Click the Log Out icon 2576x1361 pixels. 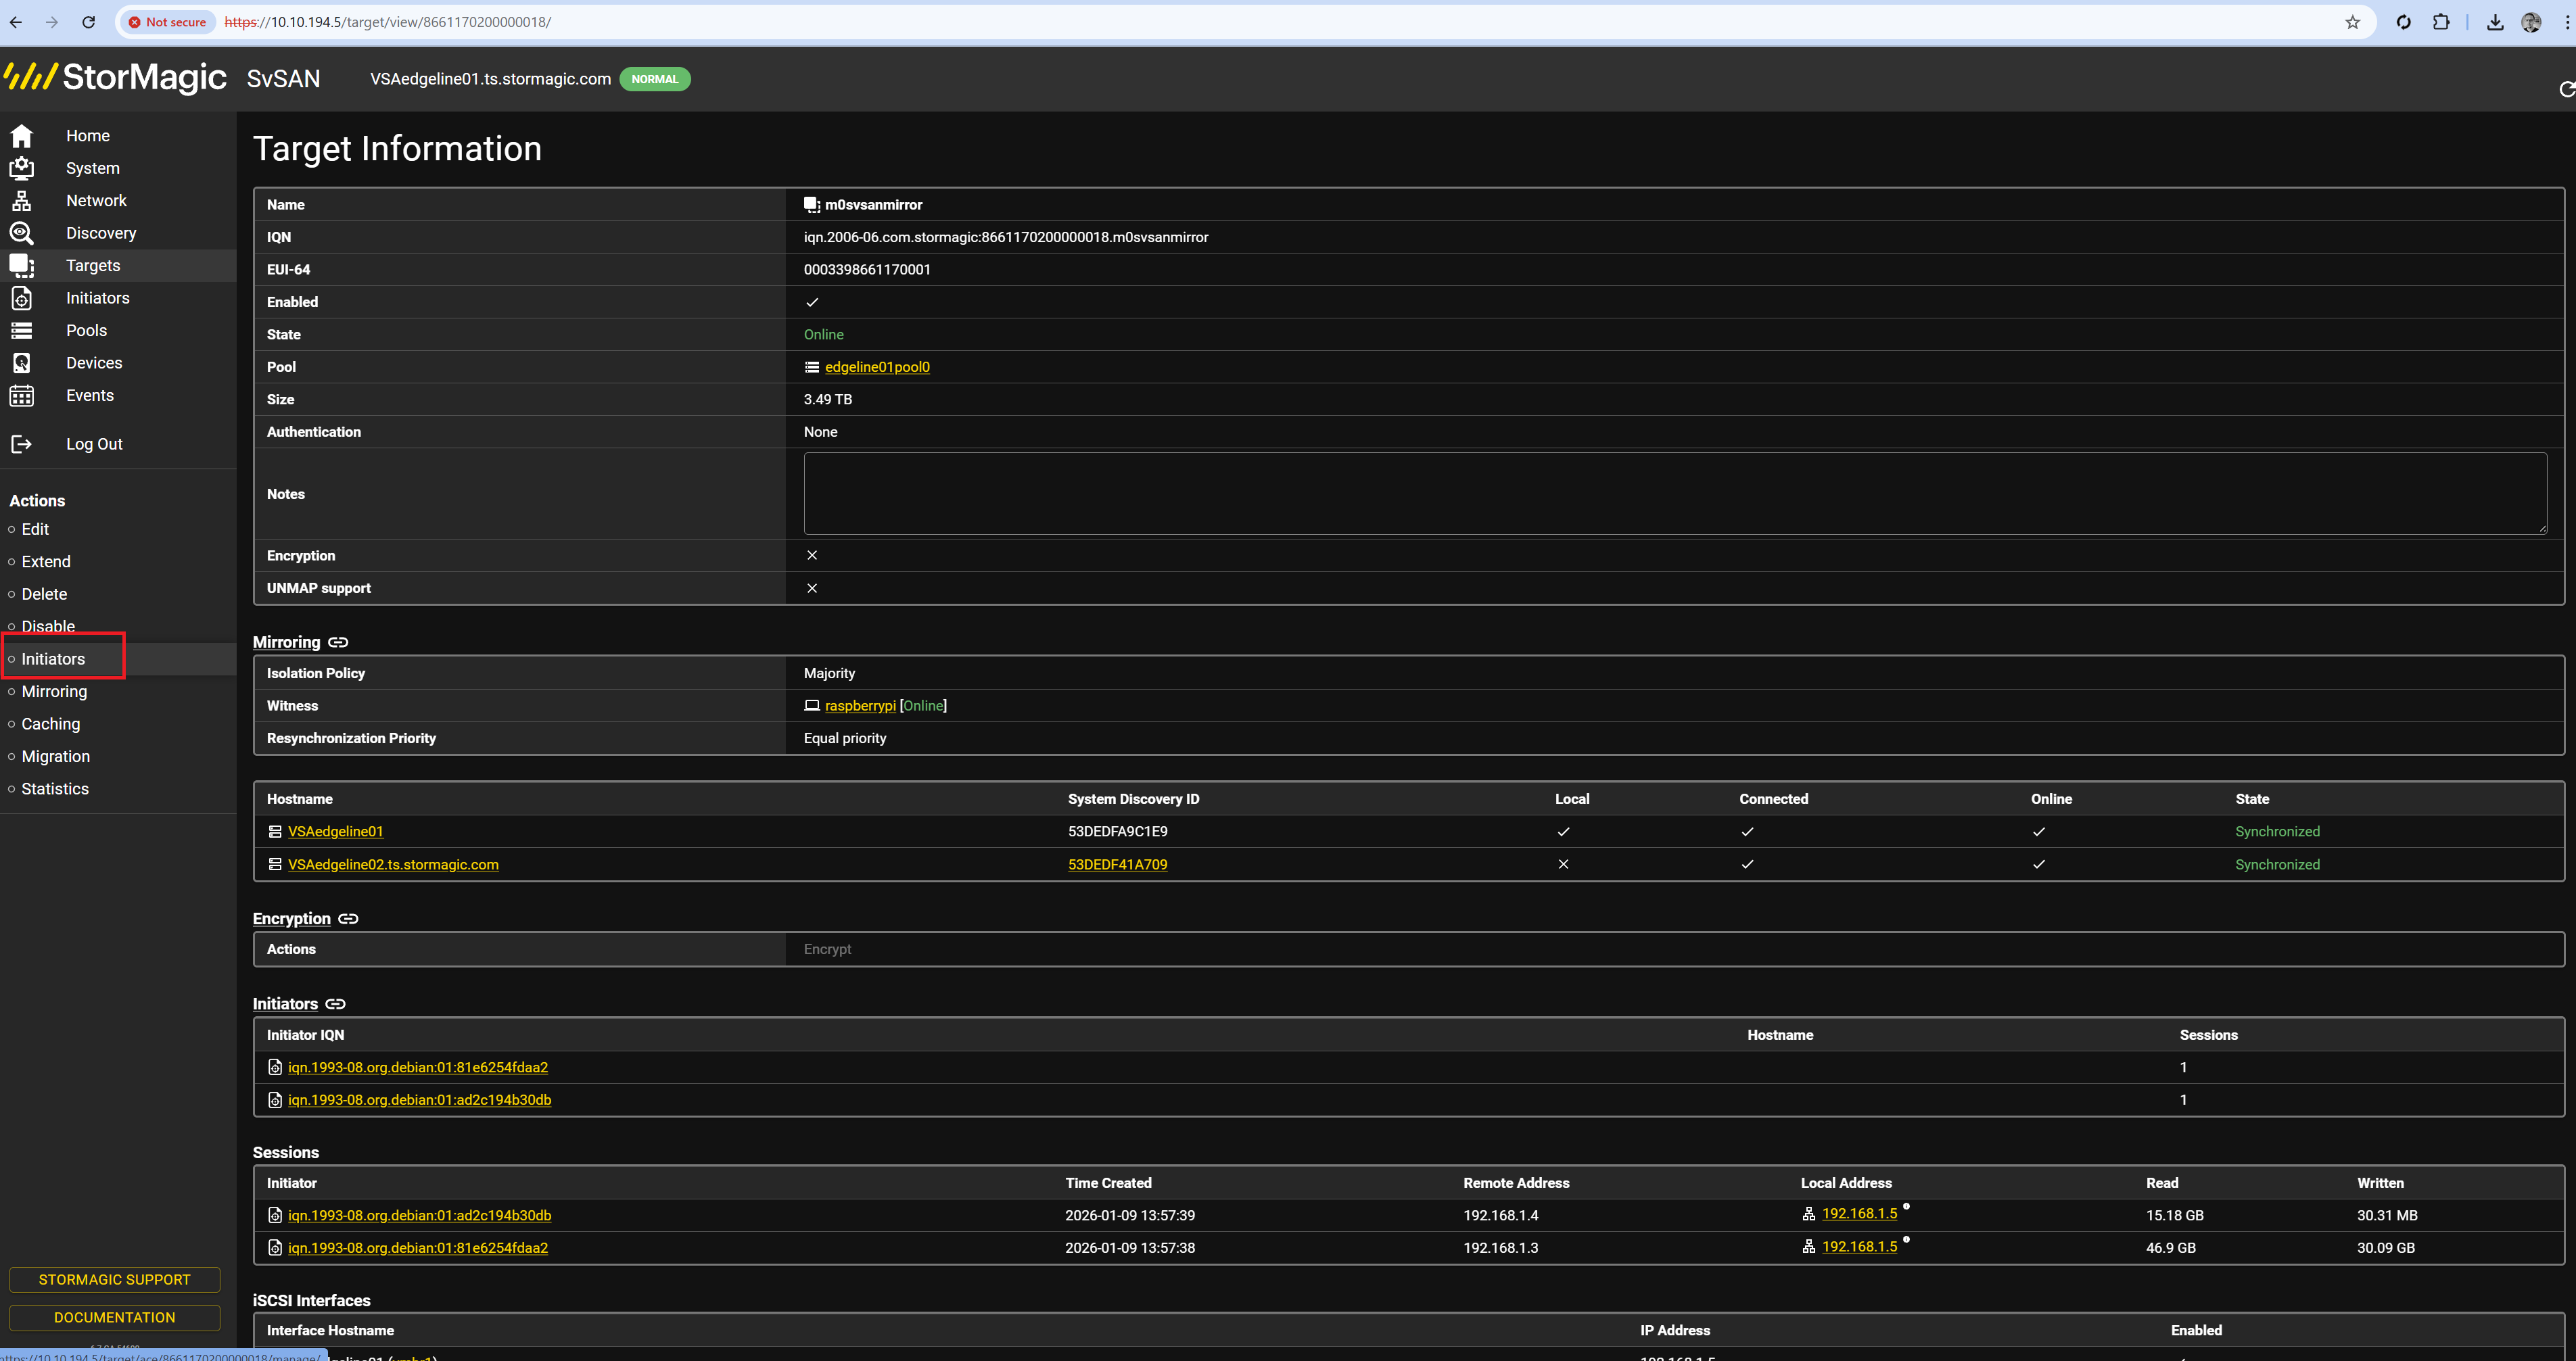[x=21, y=444]
